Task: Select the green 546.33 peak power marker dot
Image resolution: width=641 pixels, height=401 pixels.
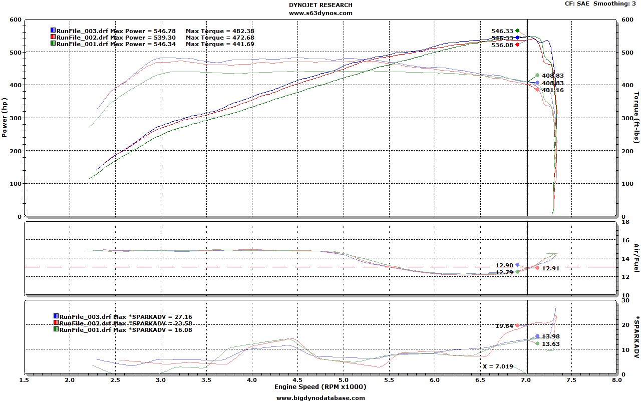Action: (516, 30)
